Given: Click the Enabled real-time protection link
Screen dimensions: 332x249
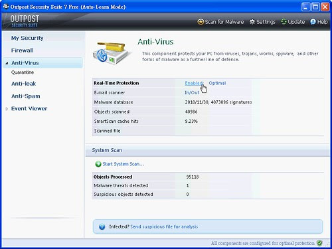Looking at the screenshot, I should 194,83.
